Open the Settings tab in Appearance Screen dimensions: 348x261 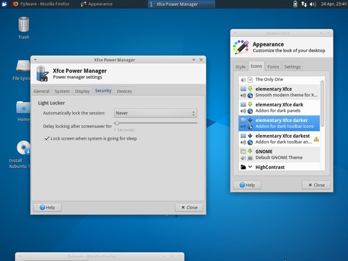(292, 67)
